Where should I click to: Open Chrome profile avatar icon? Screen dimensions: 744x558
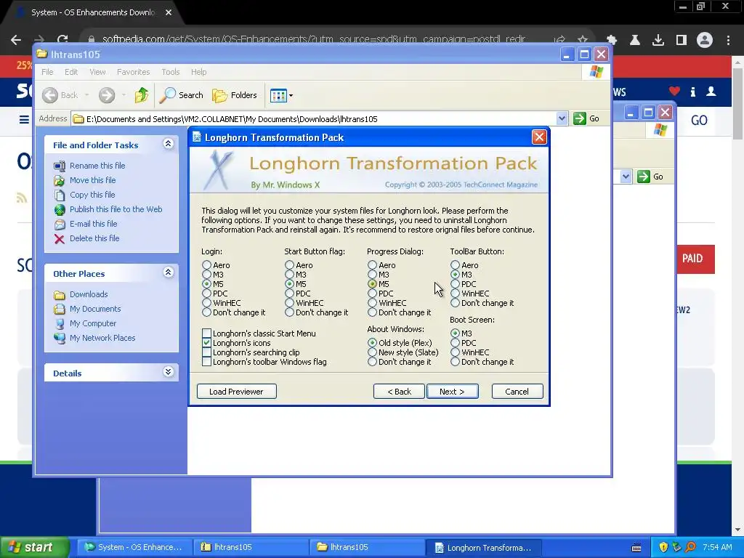pyautogui.click(x=705, y=40)
